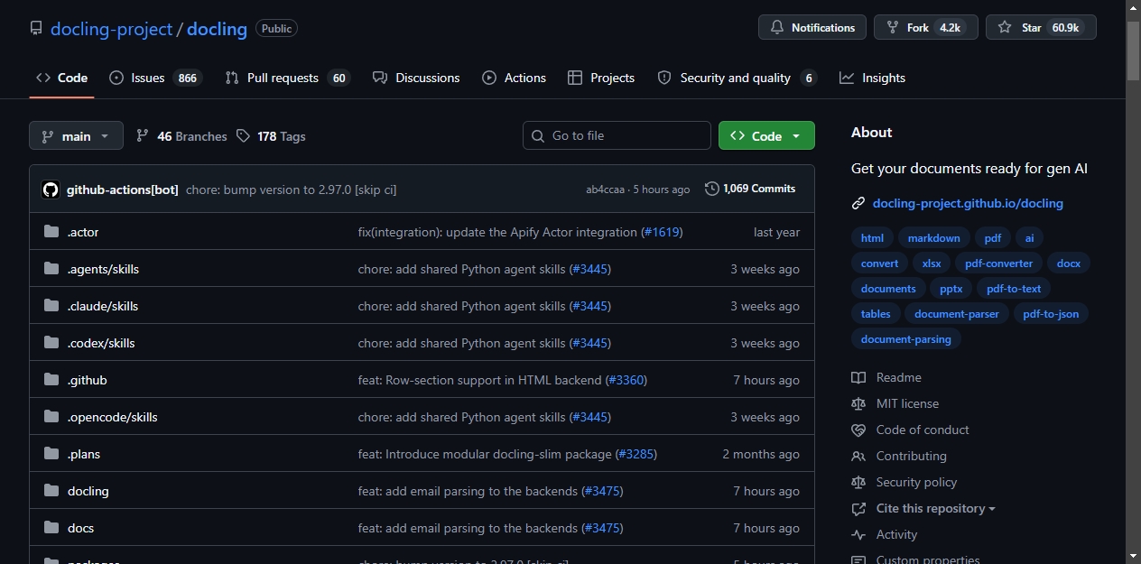1141x564 pixels.
Task: Open pull request #3285 link
Action: (636, 454)
